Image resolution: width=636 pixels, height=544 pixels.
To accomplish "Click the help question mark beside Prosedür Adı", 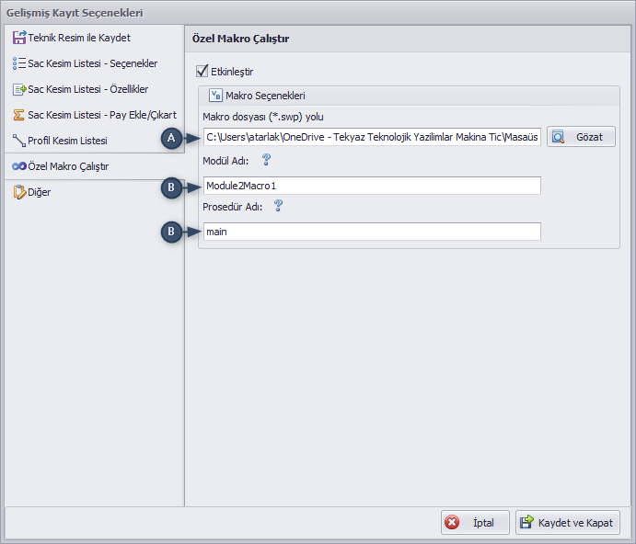I will point(278,206).
